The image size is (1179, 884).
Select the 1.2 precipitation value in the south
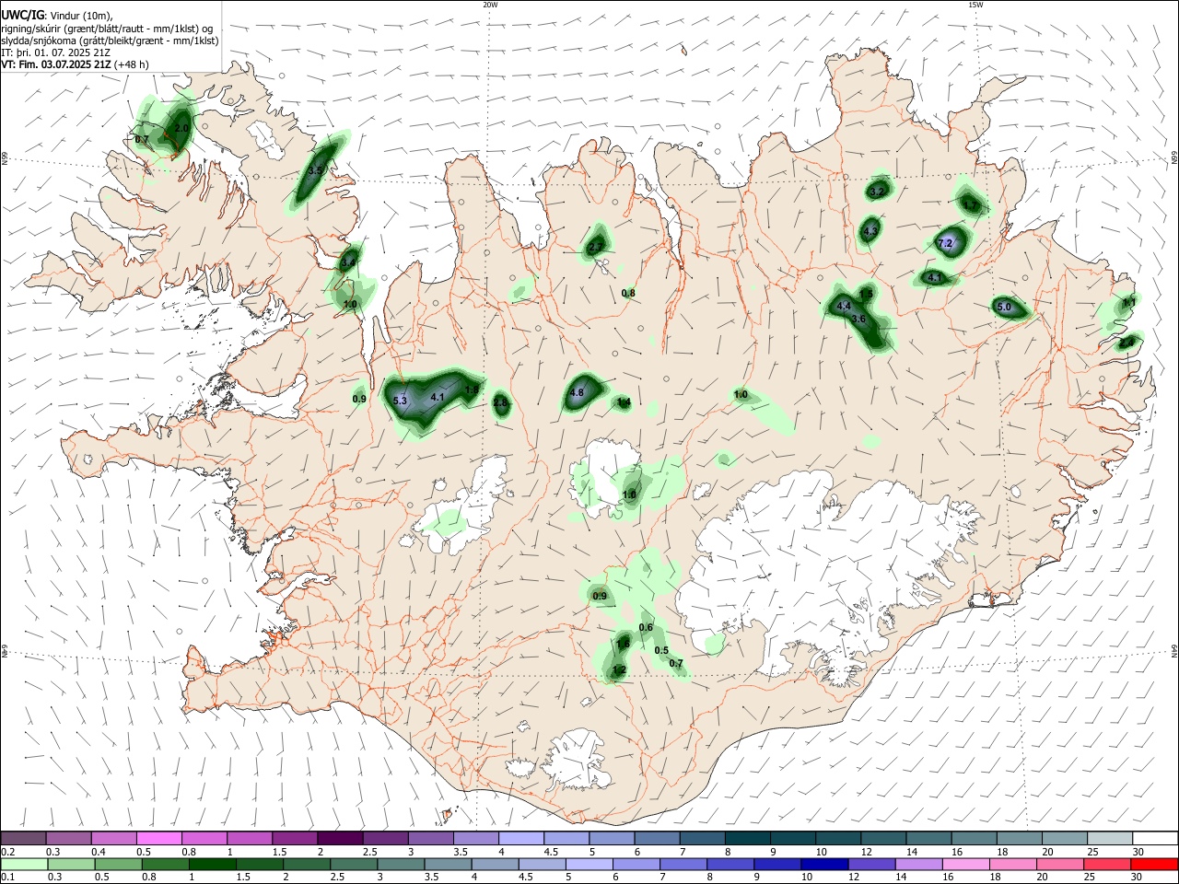(x=619, y=670)
